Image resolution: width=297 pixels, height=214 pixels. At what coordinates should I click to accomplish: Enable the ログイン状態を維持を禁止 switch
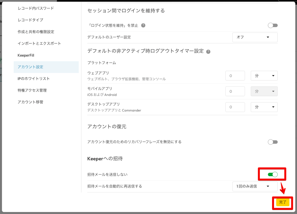click(x=273, y=25)
